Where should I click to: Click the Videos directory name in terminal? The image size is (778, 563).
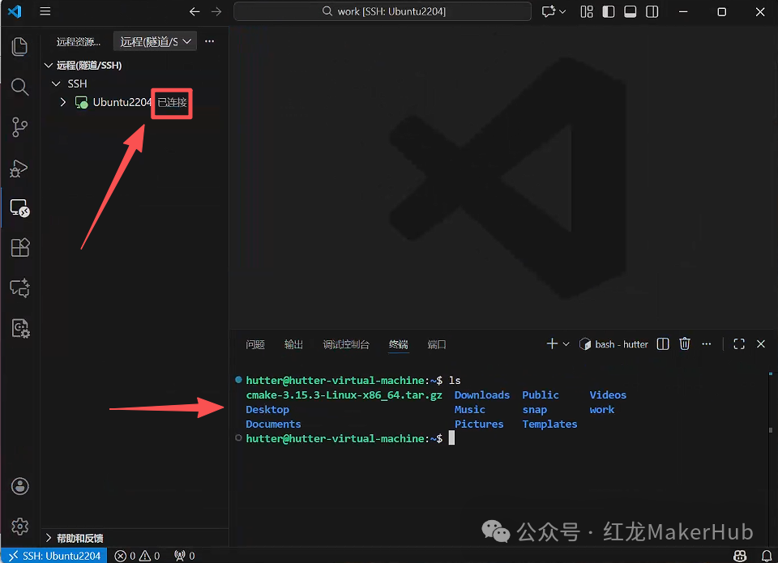[x=608, y=395]
